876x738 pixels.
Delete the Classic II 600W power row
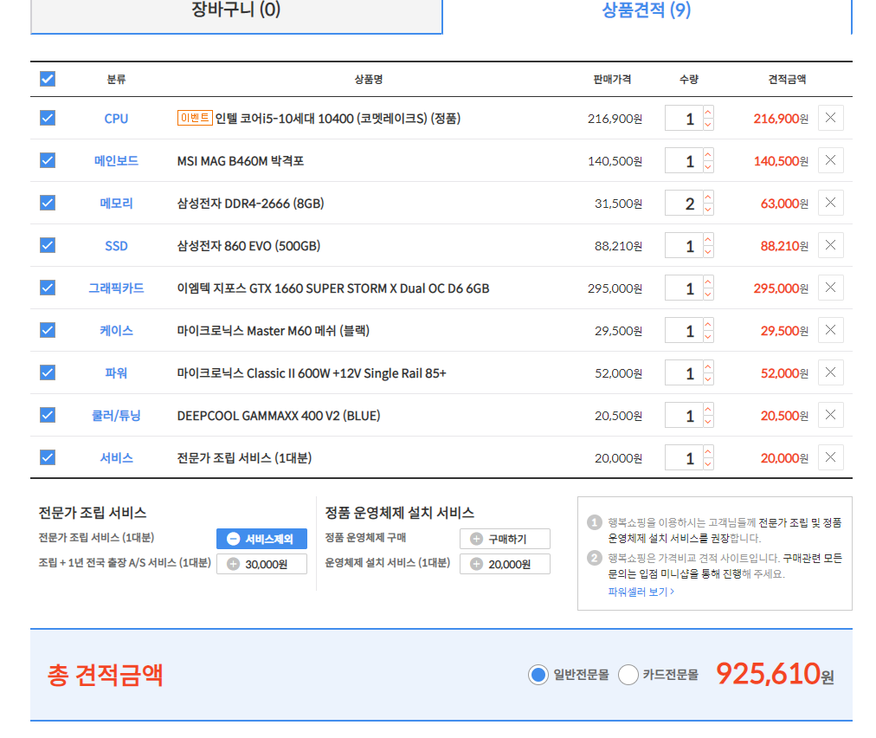(x=830, y=372)
